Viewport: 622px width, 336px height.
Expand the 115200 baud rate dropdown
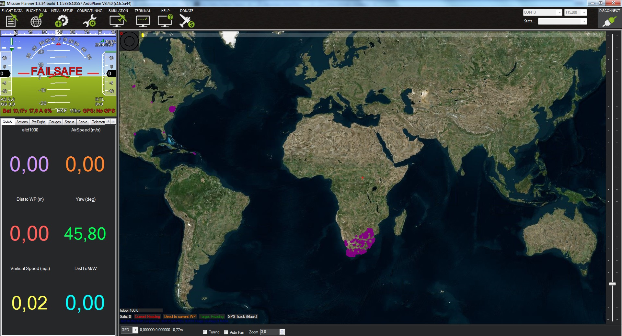[x=584, y=12]
